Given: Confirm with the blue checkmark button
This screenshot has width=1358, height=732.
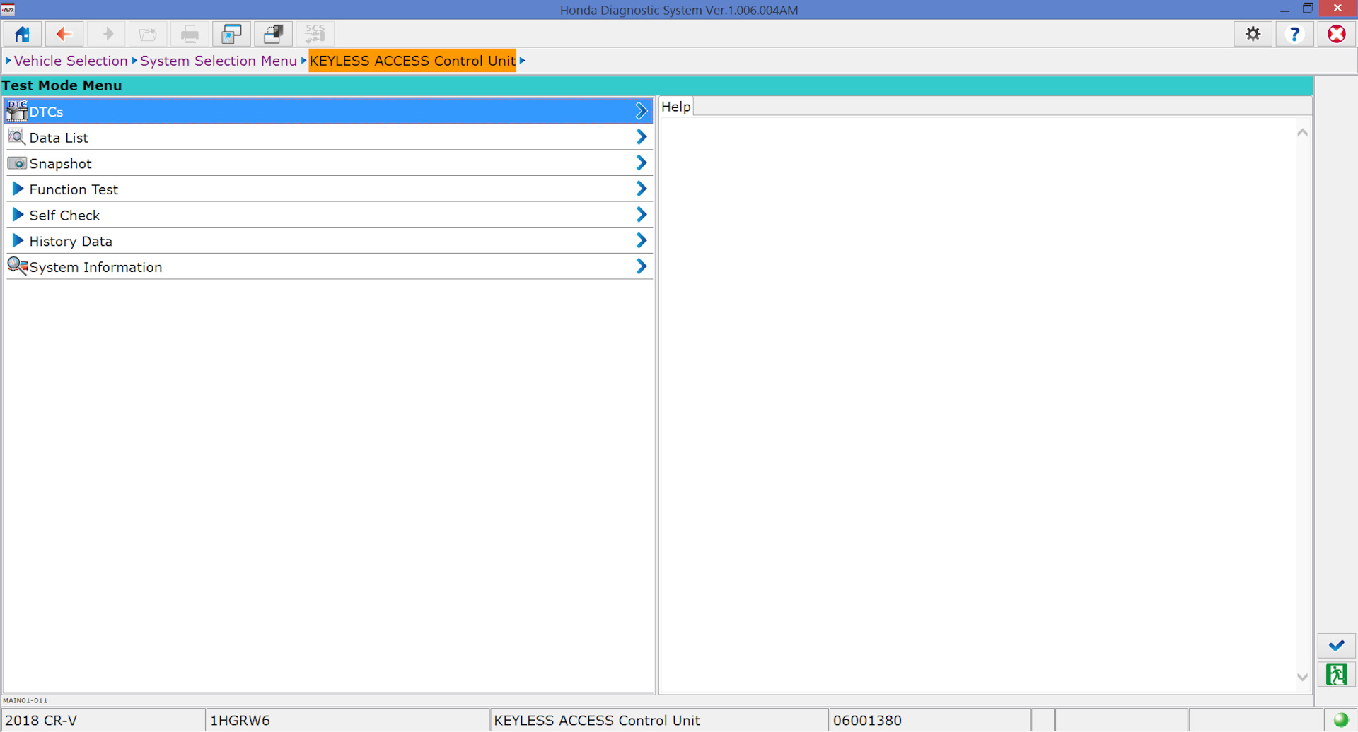Looking at the screenshot, I should pos(1336,646).
